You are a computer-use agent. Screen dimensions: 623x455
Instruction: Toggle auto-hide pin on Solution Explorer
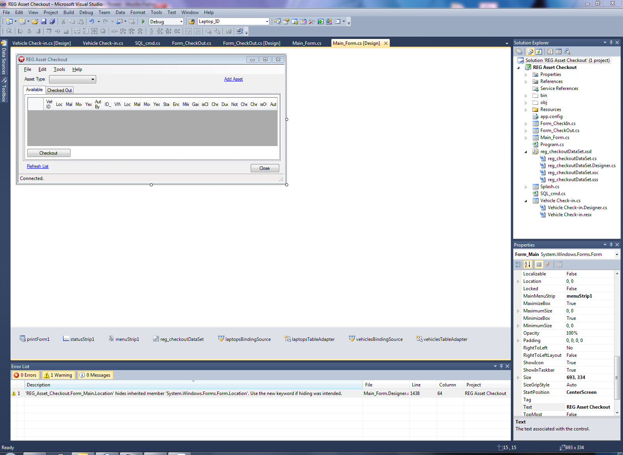click(611, 42)
